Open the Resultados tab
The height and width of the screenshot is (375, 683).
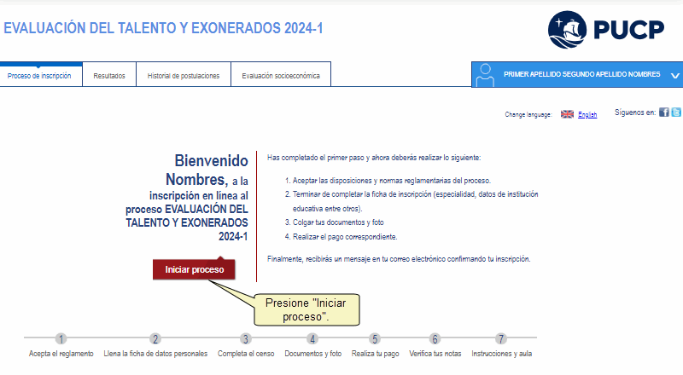pyautogui.click(x=109, y=76)
